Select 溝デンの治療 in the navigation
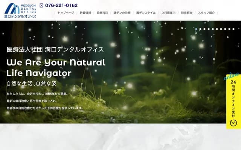The width and height of the screenshot is (241, 150). [x=122, y=13]
